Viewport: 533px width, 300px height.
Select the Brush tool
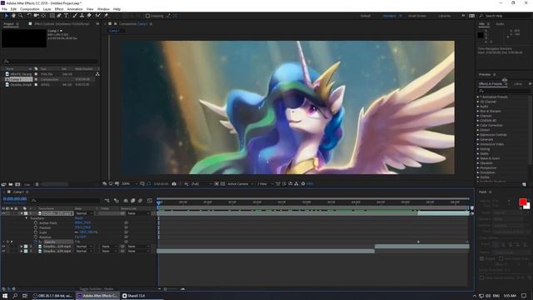75,16
